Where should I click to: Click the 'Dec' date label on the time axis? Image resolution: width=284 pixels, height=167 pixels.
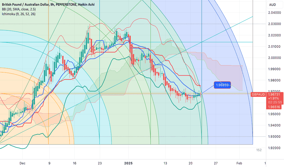(x=23, y=163)
